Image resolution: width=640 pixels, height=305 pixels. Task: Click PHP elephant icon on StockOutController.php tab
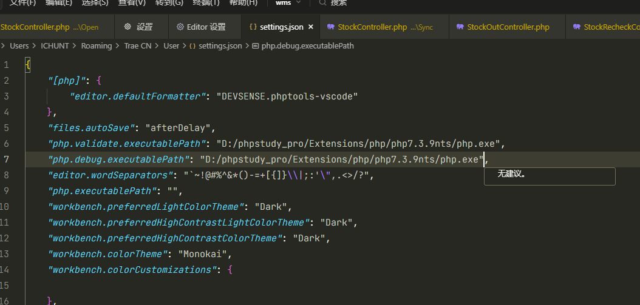[x=460, y=27]
